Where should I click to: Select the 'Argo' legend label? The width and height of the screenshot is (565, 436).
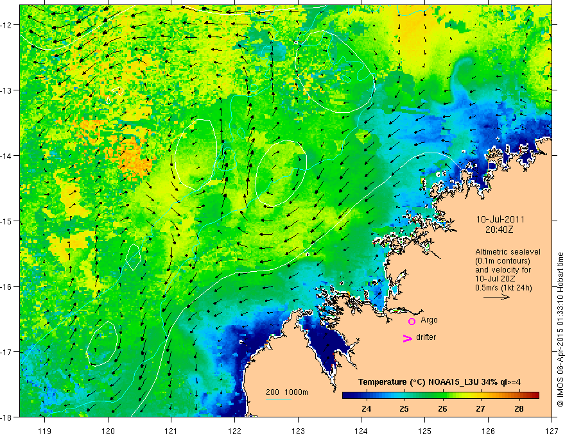point(429,320)
